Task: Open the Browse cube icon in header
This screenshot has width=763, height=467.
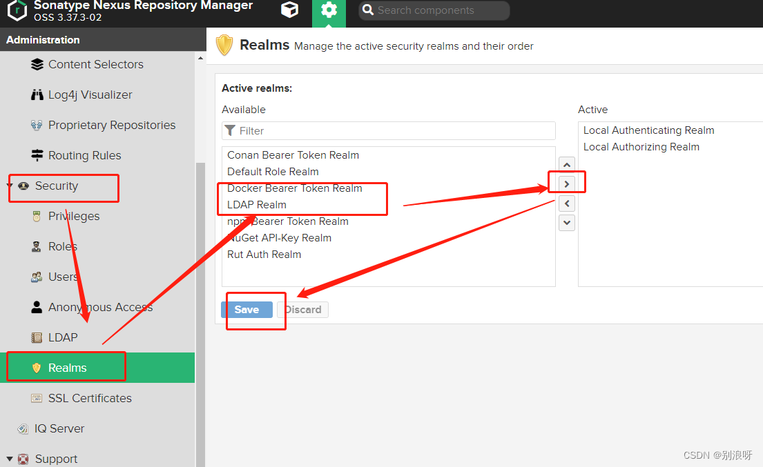Action: 289,10
